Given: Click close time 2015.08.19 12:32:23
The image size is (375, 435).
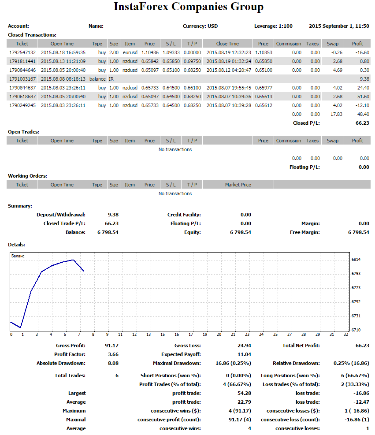Looking at the screenshot, I should [229, 52].
